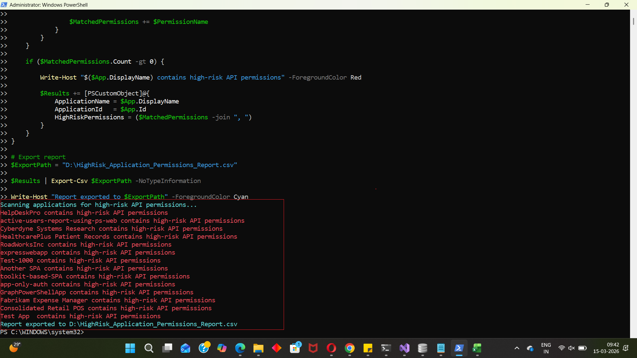Screen dimensions: 637x358
Task: Click the active PowerShell taskbar icon
Action: [459, 348]
